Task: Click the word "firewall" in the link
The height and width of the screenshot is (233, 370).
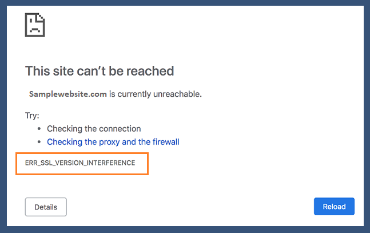Action: (x=164, y=141)
